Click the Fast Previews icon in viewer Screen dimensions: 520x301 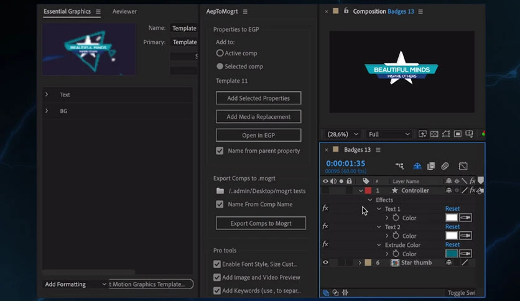click(x=422, y=134)
